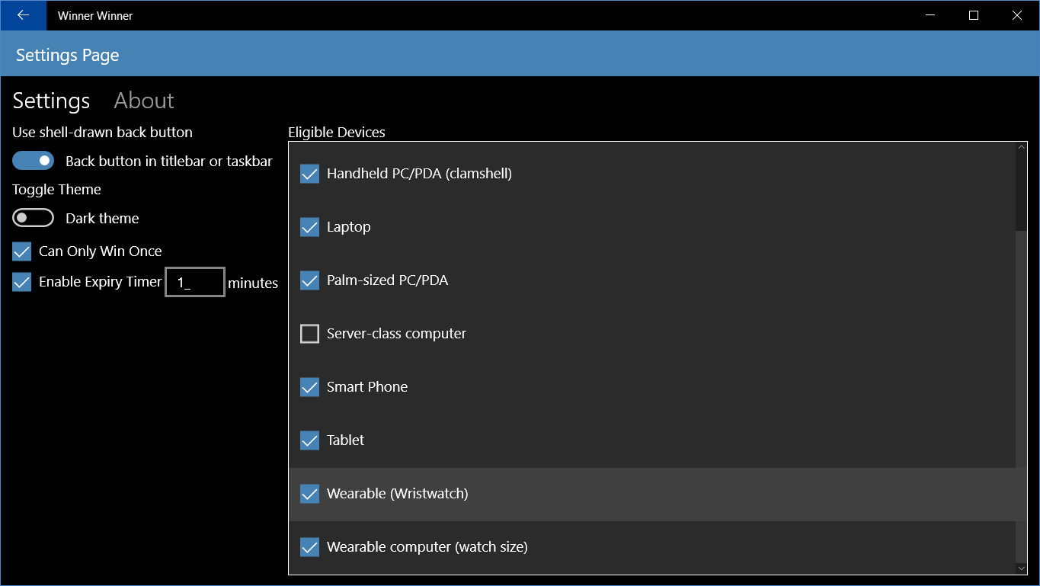Uncheck the Tablet checkbox
Image resolution: width=1040 pixels, height=586 pixels.
pos(309,440)
